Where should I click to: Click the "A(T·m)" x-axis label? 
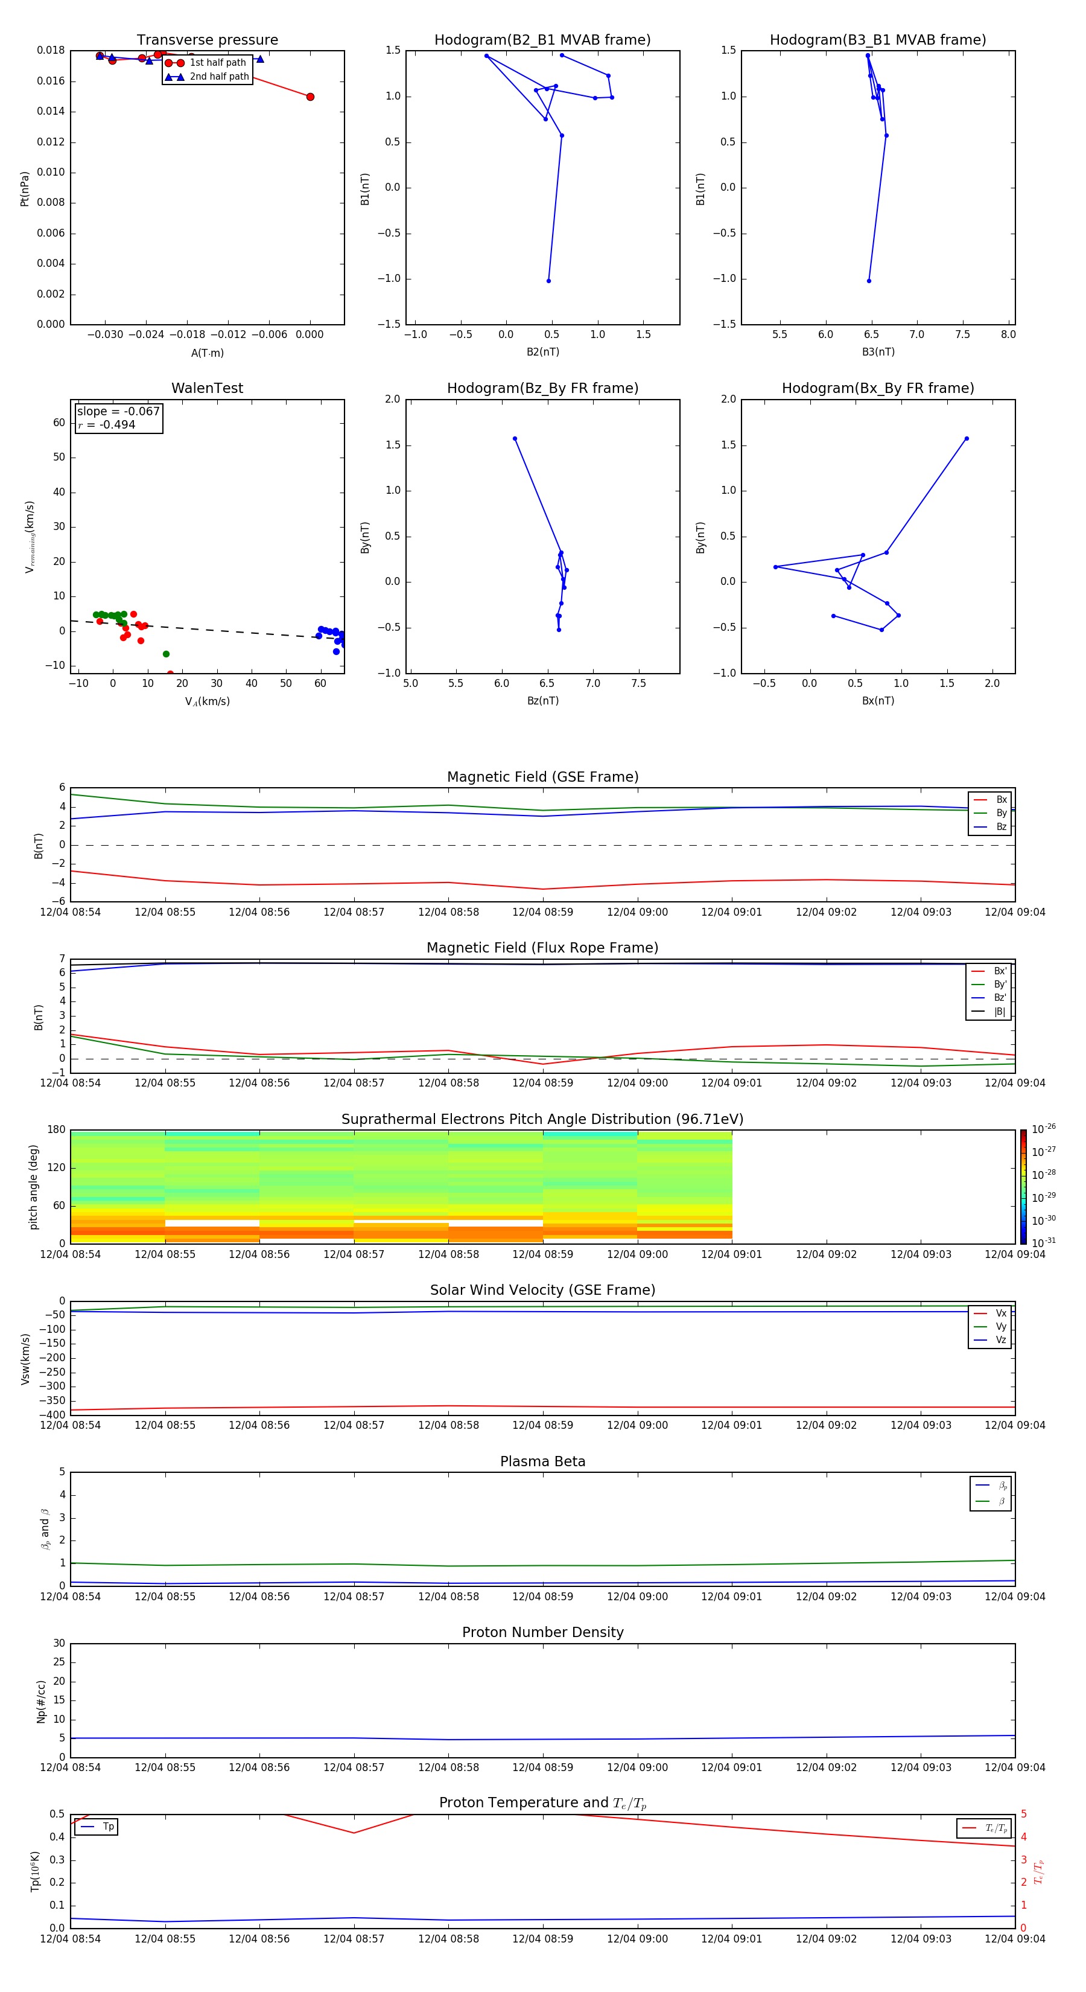[207, 353]
